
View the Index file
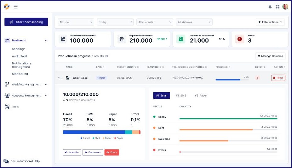point(72,152)
